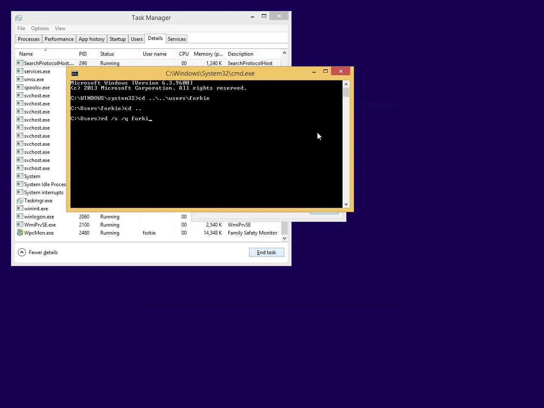Switch to the Services tab

point(177,39)
